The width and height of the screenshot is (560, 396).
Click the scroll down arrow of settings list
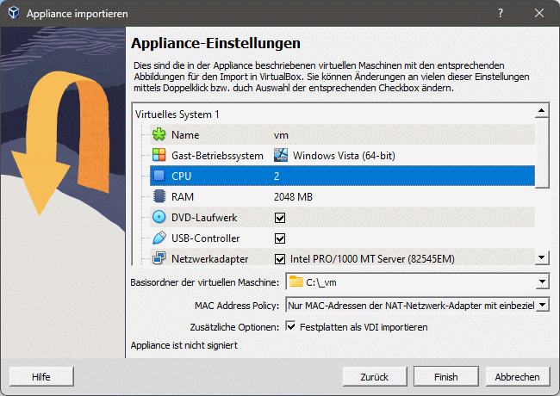point(542,257)
